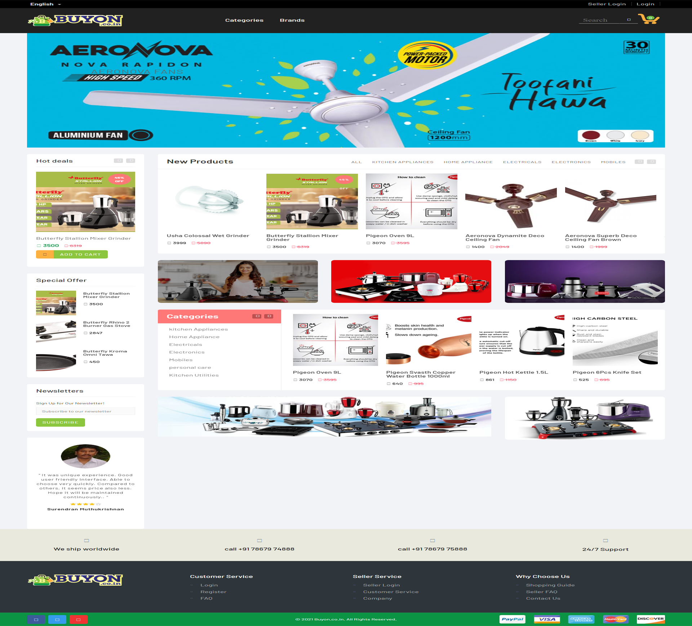The height and width of the screenshot is (626, 692).
Task: Open the Categories menu in header
Action: click(244, 20)
